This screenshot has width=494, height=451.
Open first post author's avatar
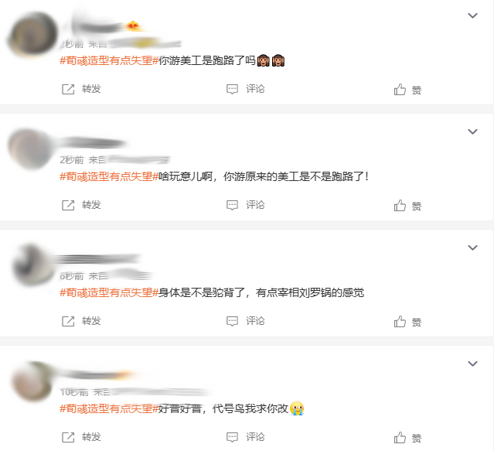[x=32, y=34]
